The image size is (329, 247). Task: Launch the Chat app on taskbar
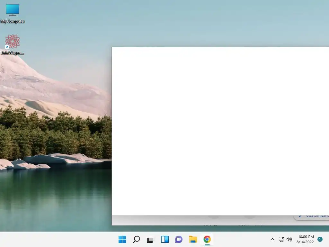click(179, 239)
